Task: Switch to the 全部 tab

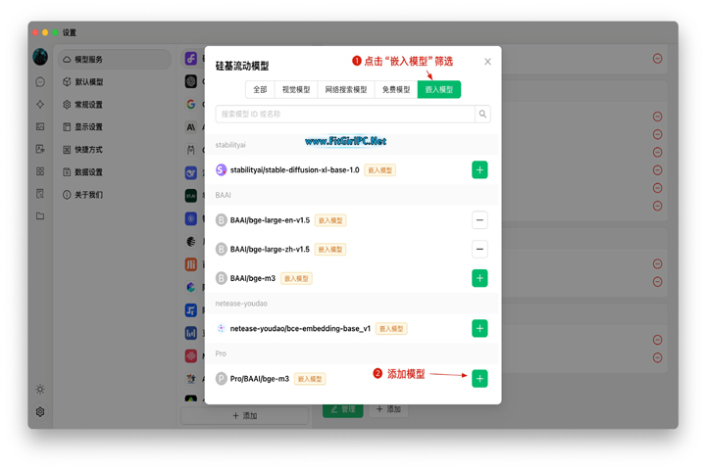Action: coord(260,89)
